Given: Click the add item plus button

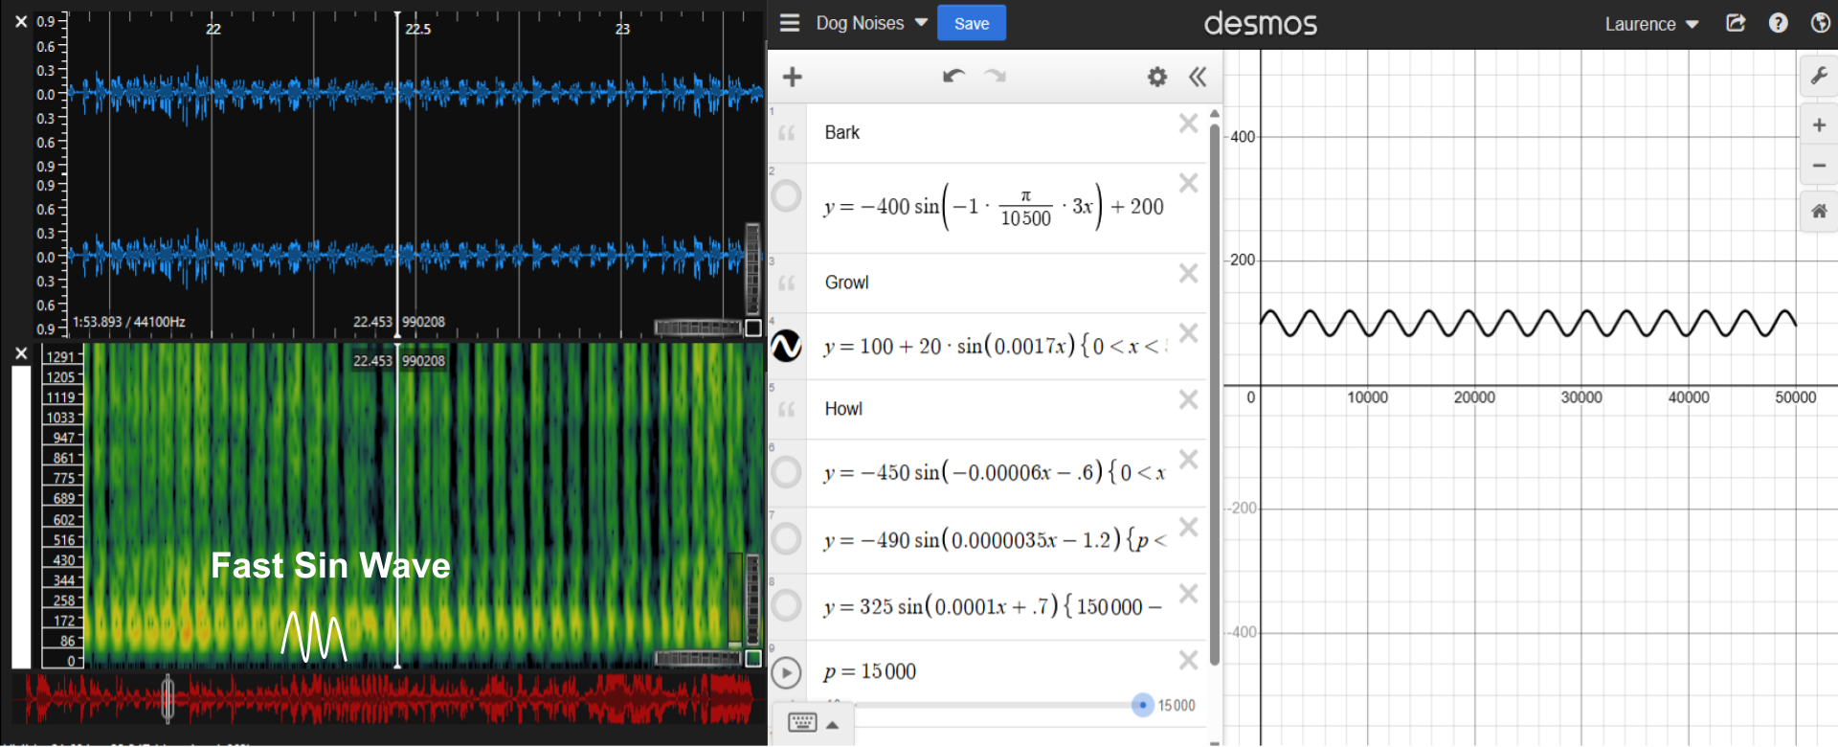Looking at the screenshot, I should point(793,77).
